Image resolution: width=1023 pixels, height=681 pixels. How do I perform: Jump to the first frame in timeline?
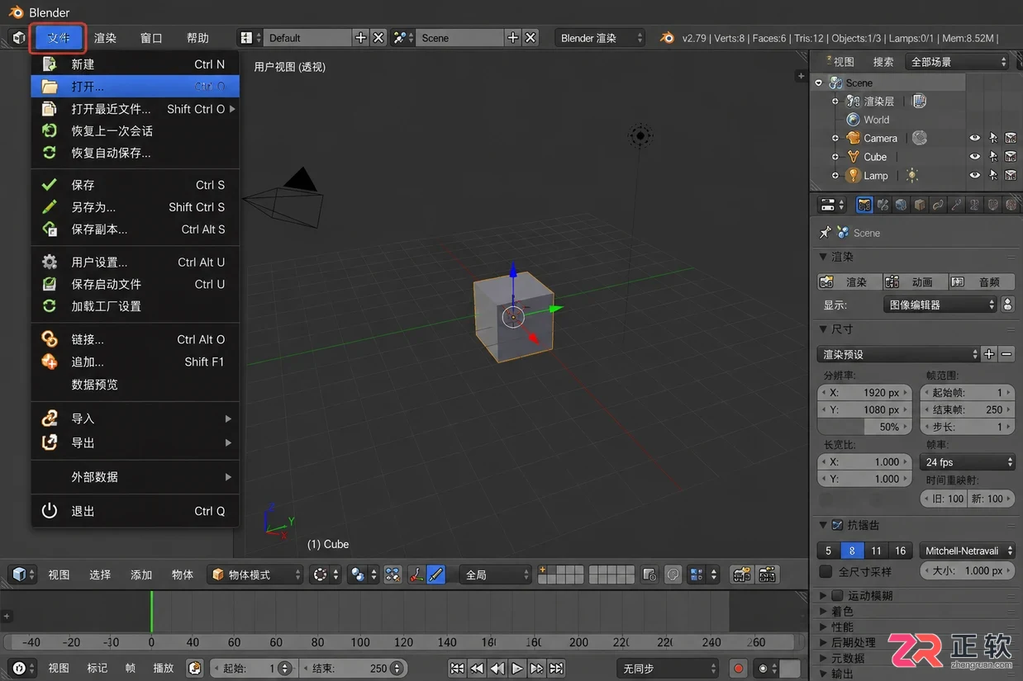[x=457, y=669]
